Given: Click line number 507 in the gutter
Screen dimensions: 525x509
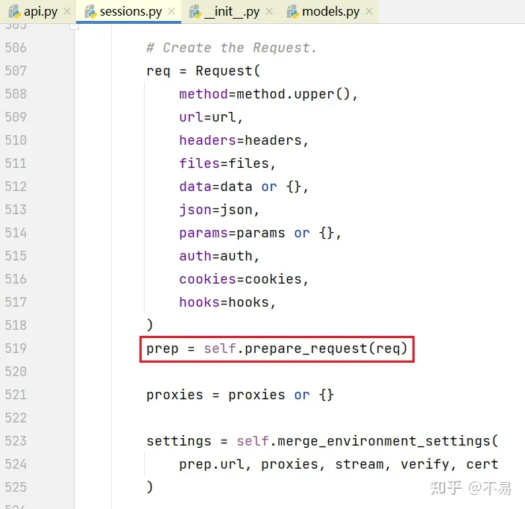Looking at the screenshot, I should 16,71.
